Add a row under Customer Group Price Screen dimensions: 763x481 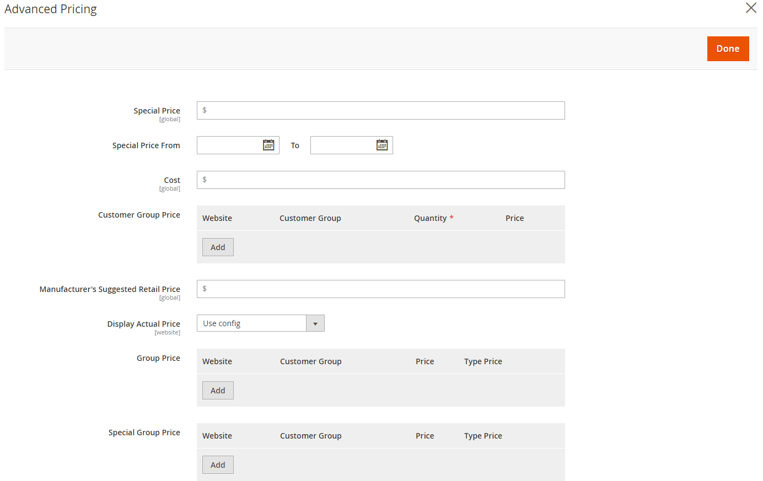tap(218, 247)
